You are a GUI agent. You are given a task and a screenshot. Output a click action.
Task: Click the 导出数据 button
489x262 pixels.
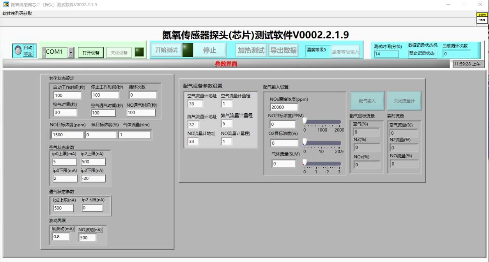283,50
